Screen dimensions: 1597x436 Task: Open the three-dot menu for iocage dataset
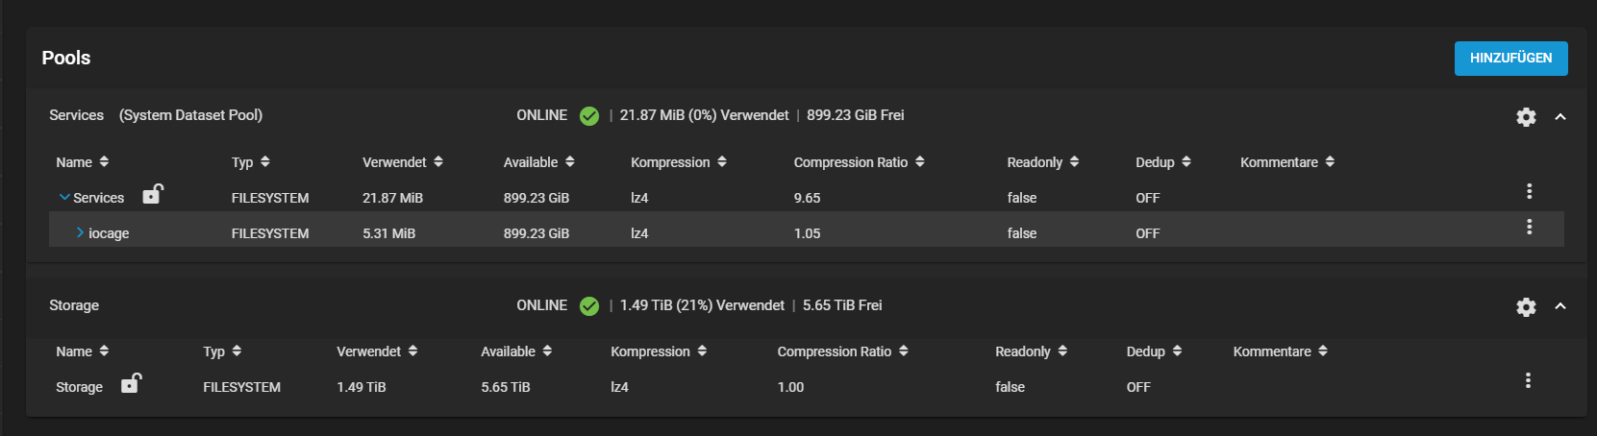click(1529, 228)
